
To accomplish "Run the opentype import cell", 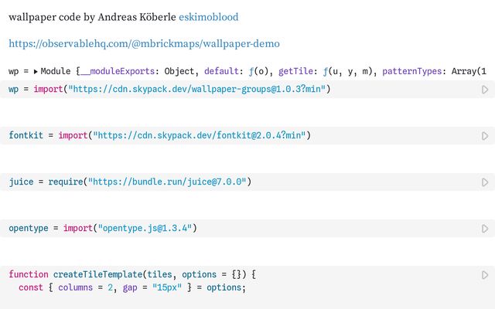I will pos(485,229).
